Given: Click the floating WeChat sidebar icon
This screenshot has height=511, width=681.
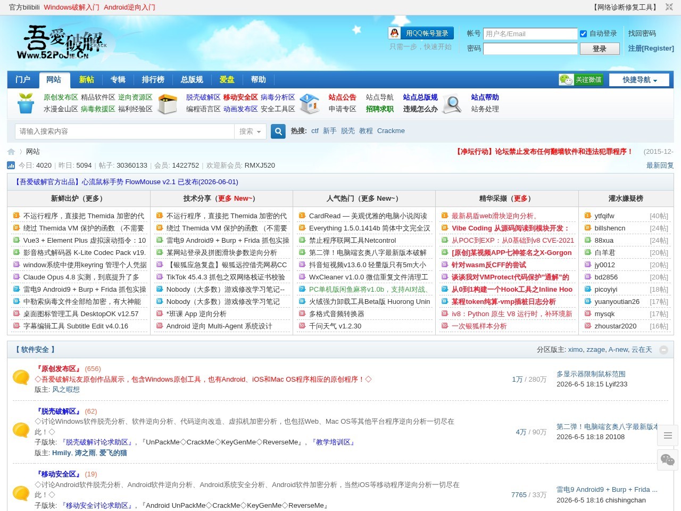Looking at the screenshot, I should pyautogui.click(x=668, y=459).
